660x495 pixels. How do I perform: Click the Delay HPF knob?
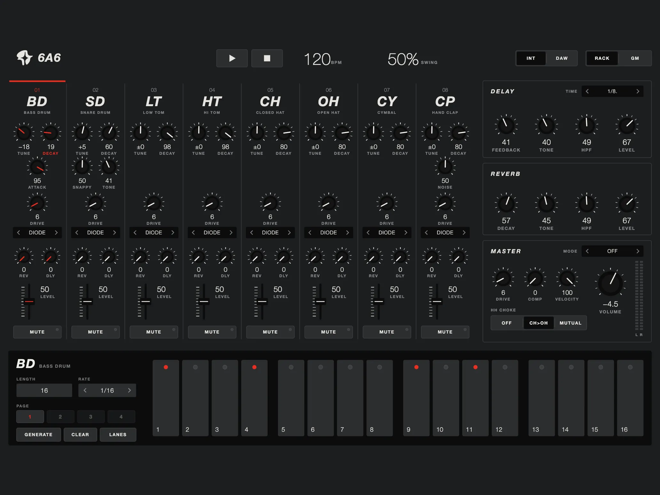click(586, 125)
